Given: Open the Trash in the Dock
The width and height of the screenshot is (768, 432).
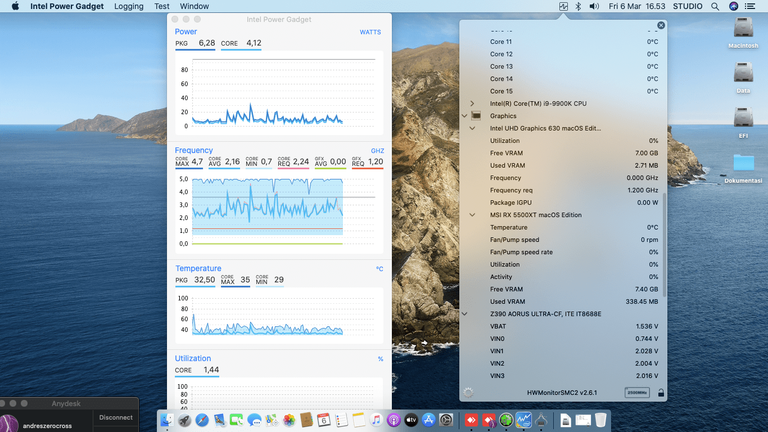Looking at the screenshot, I should click(600, 420).
